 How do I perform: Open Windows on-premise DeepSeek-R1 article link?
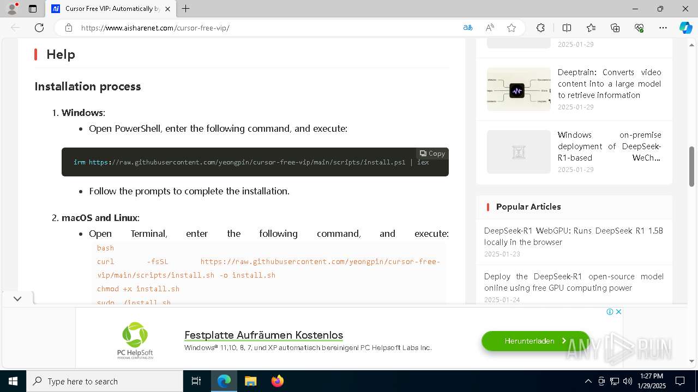tap(609, 146)
